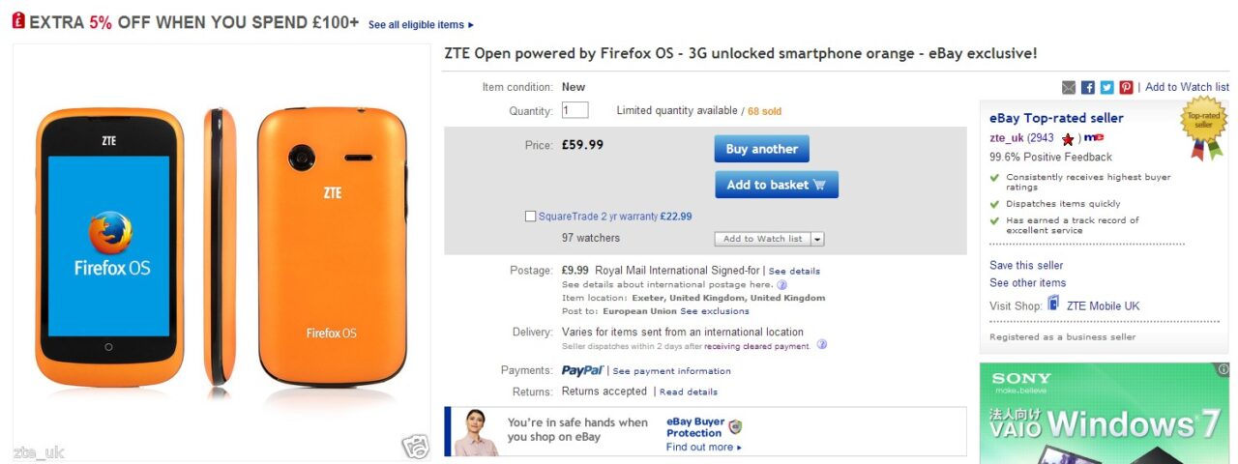Click the ZTE Mobile UK shop icon
This screenshot has width=1238, height=464.
1054,305
